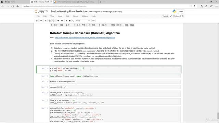Viewport: 219px width, 123px height.
Task: Open the View menu
Action: click(52, 16)
